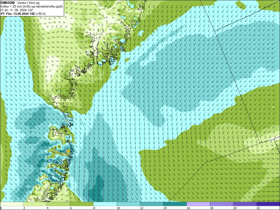Click the 2–4 m/s light green legend swatch

pos(35,204)
